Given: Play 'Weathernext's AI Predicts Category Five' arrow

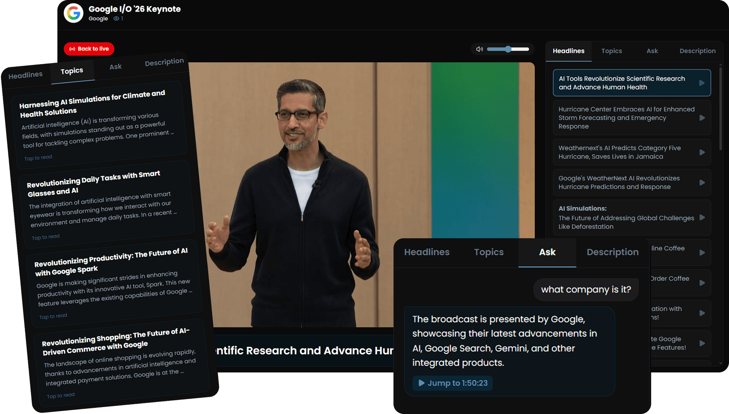Looking at the screenshot, I should (702, 152).
